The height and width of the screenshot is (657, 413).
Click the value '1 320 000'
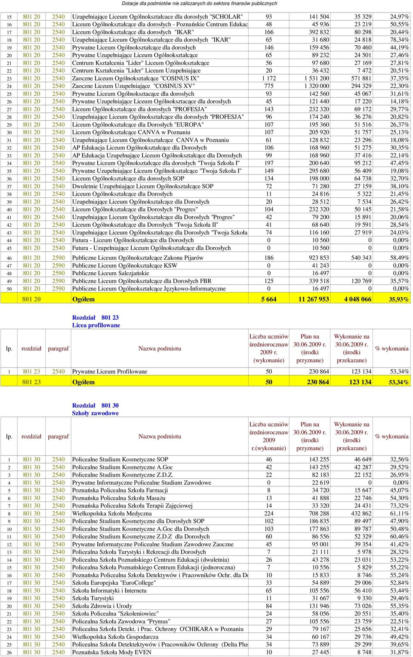tap(317, 86)
